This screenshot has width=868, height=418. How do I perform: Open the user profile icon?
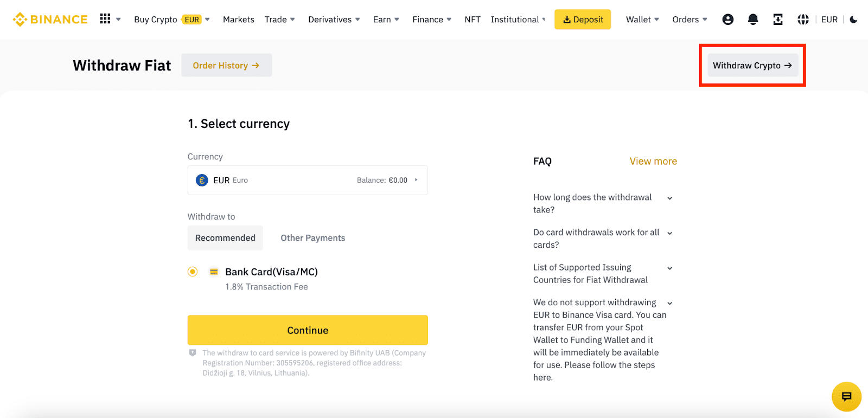coord(728,20)
